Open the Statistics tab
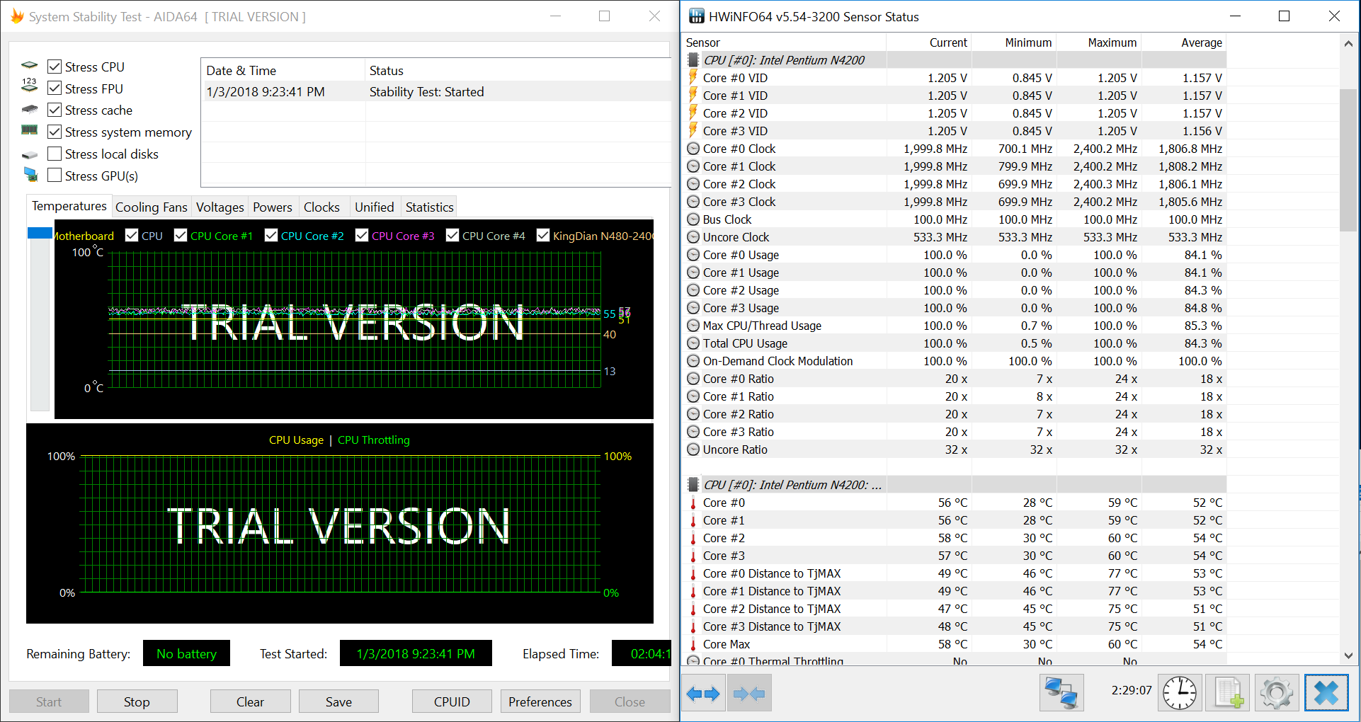Viewport: 1361px width, 722px height. (x=429, y=207)
